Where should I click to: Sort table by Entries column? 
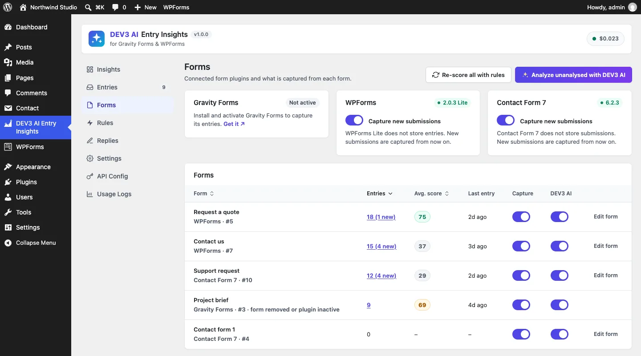pyautogui.click(x=380, y=194)
